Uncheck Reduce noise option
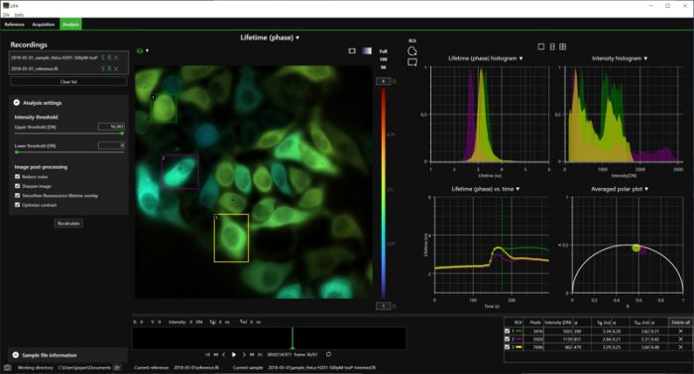The width and height of the screenshot is (694, 374). pyautogui.click(x=17, y=177)
